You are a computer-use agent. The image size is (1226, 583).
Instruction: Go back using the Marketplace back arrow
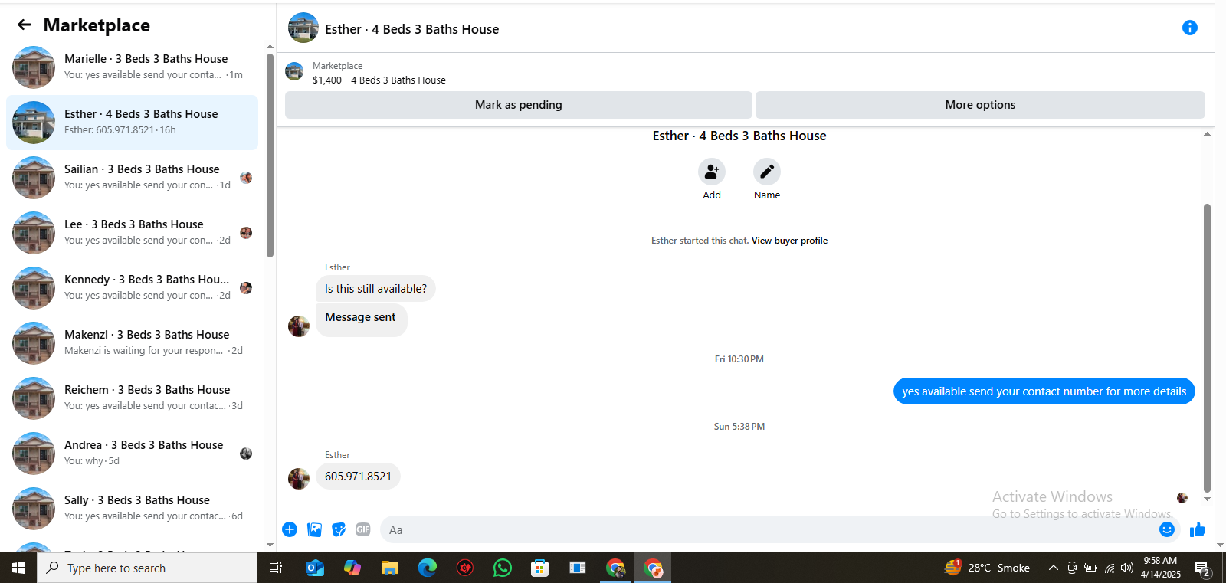pos(25,25)
